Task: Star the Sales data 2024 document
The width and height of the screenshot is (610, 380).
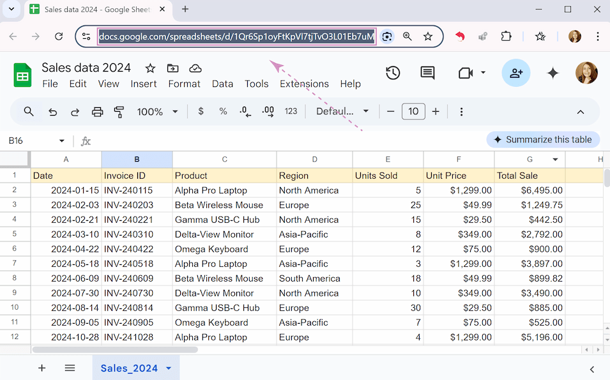Action: click(150, 68)
